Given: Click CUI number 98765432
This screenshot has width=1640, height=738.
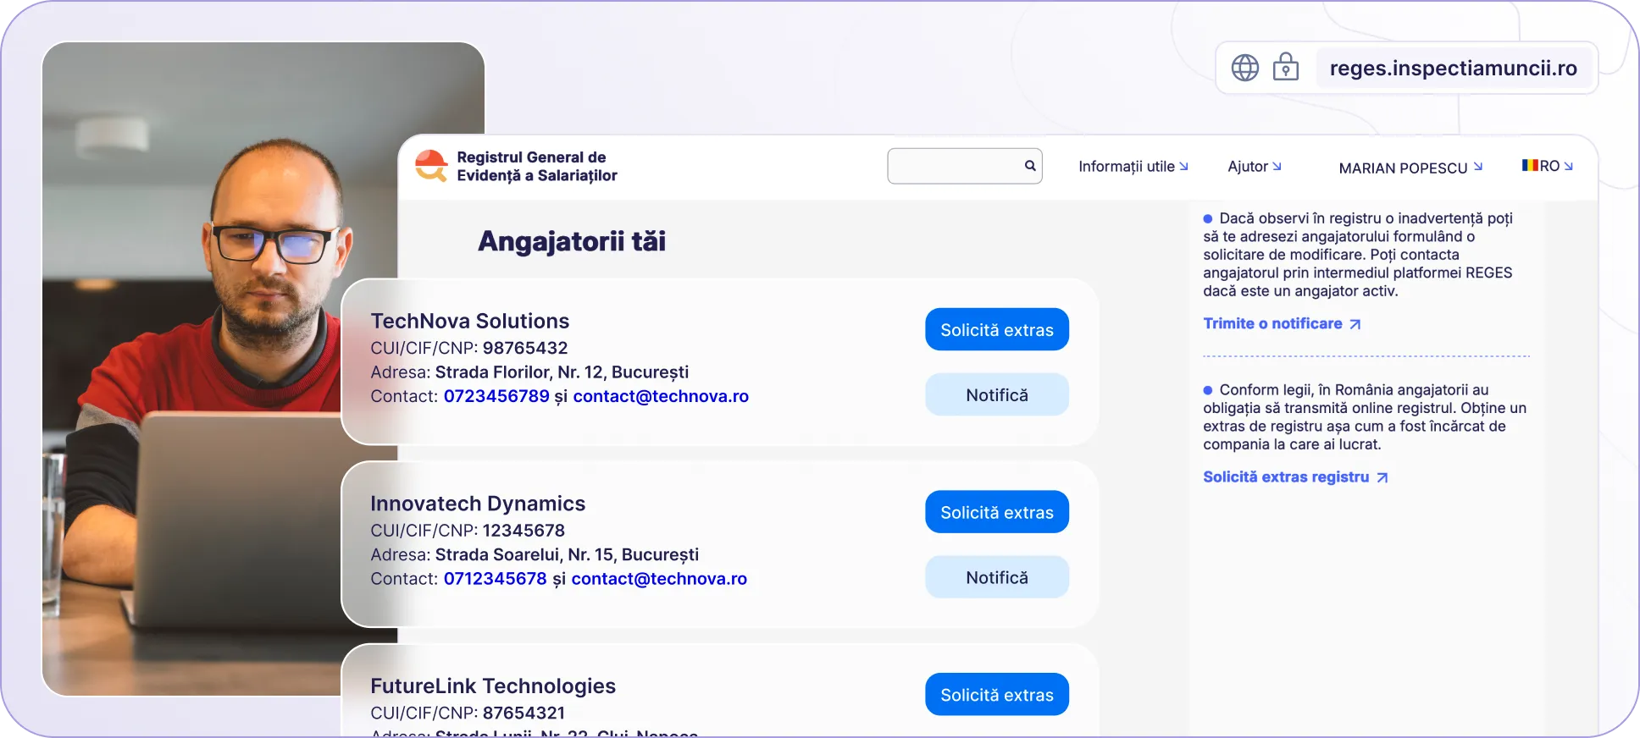Looking at the screenshot, I should (525, 348).
